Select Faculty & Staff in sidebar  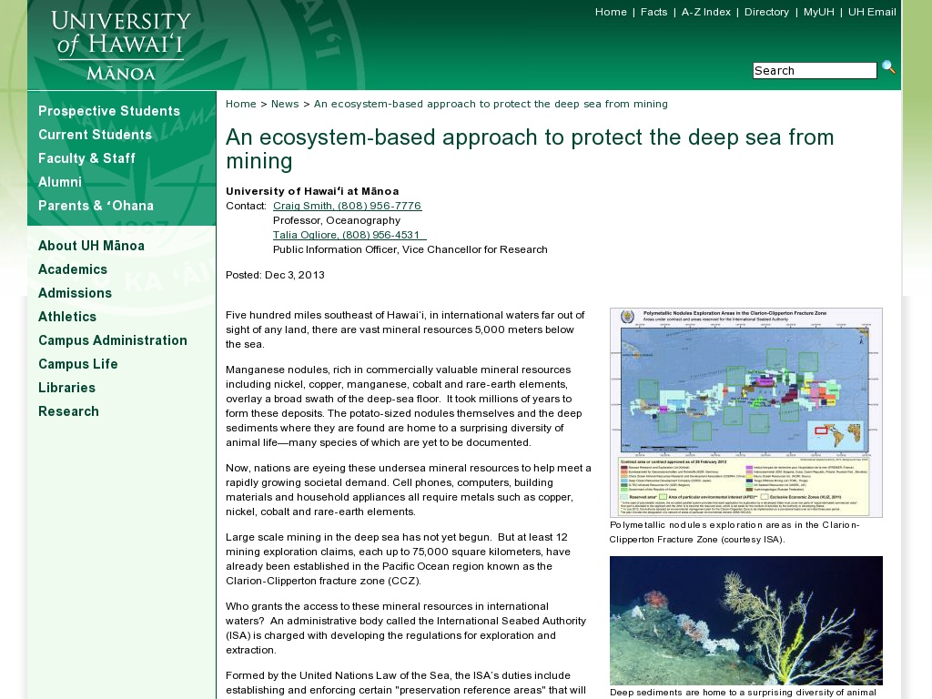pos(86,158)
